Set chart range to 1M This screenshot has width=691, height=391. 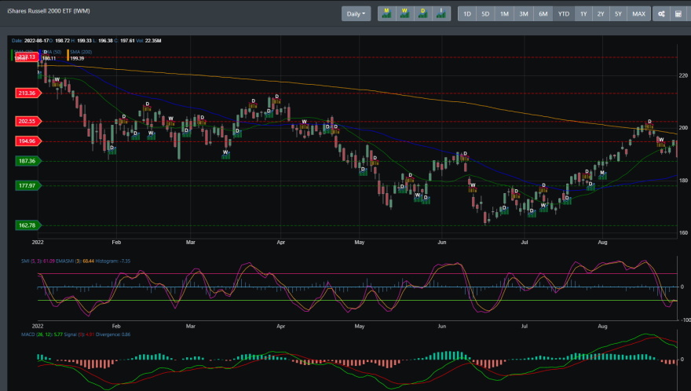[504, 13]
